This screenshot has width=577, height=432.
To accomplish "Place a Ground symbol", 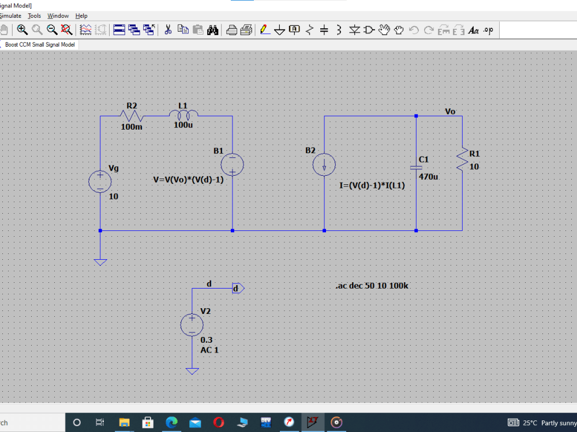I will pos(280,29).
